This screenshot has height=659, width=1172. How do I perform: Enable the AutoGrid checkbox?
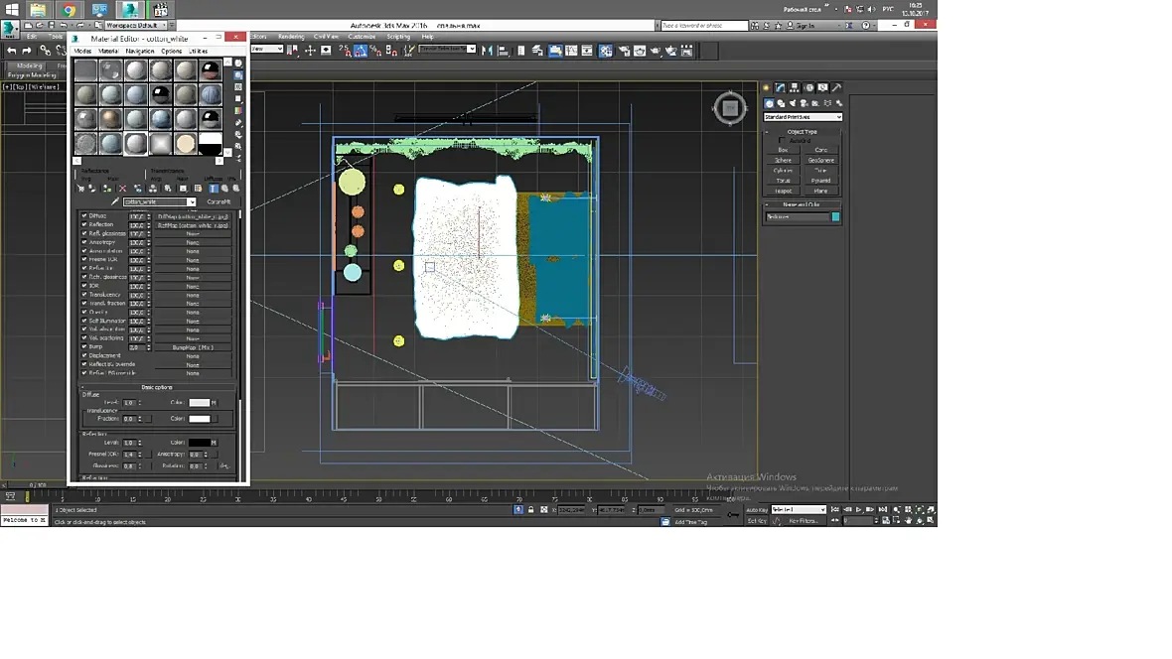pos(781,140)
